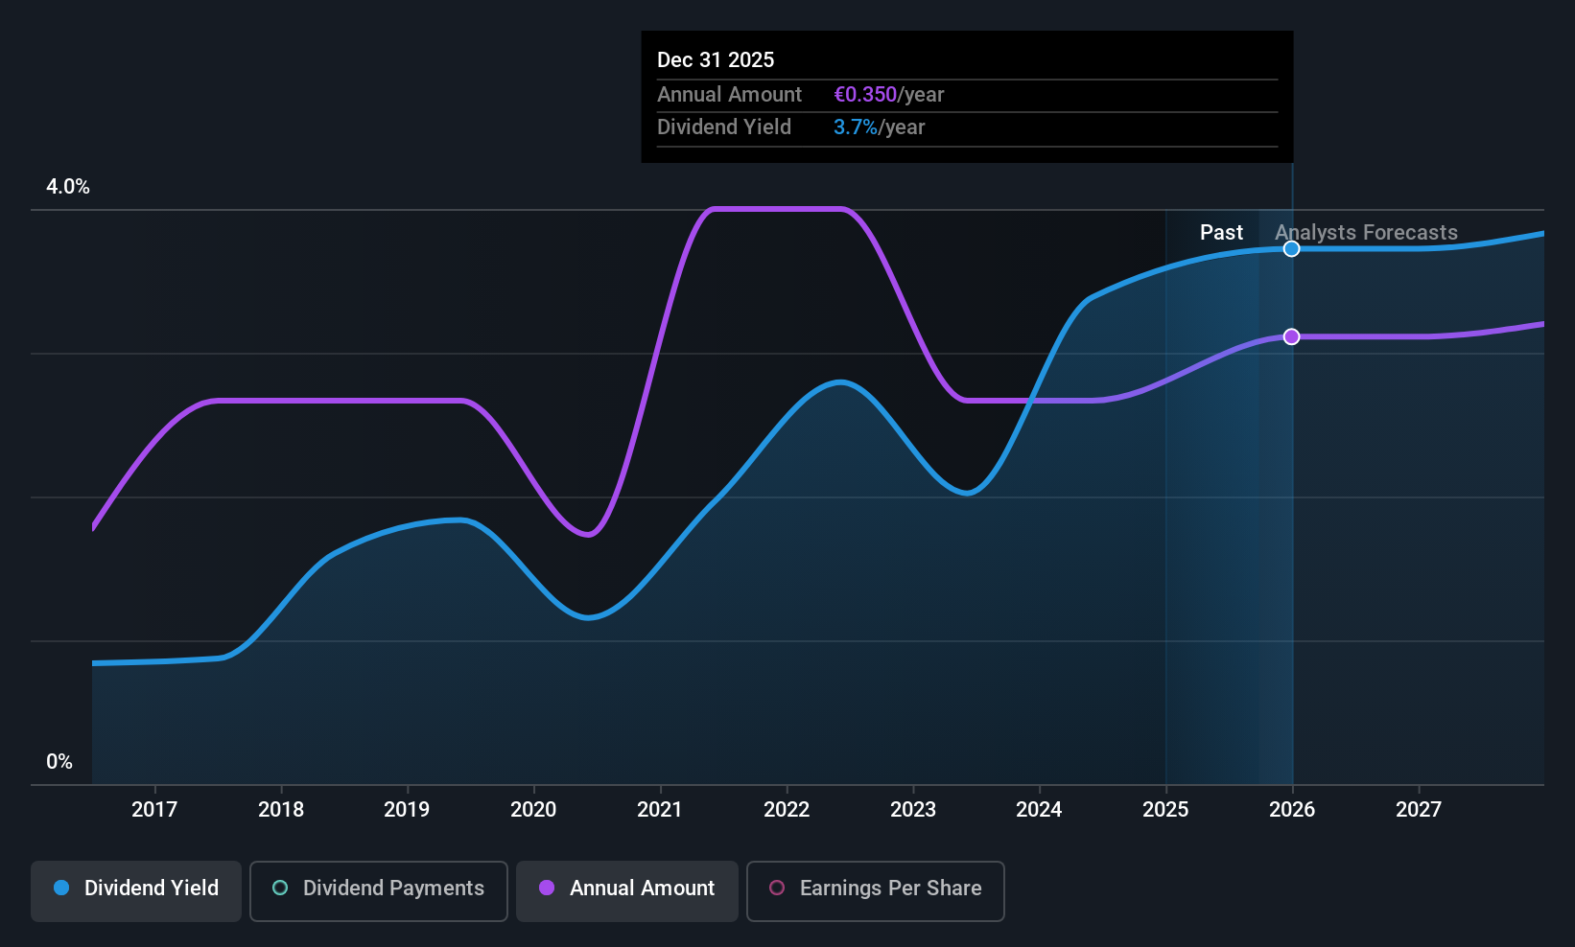
Task: Click the 2025 x-axis label
Action: [1165, 810]
